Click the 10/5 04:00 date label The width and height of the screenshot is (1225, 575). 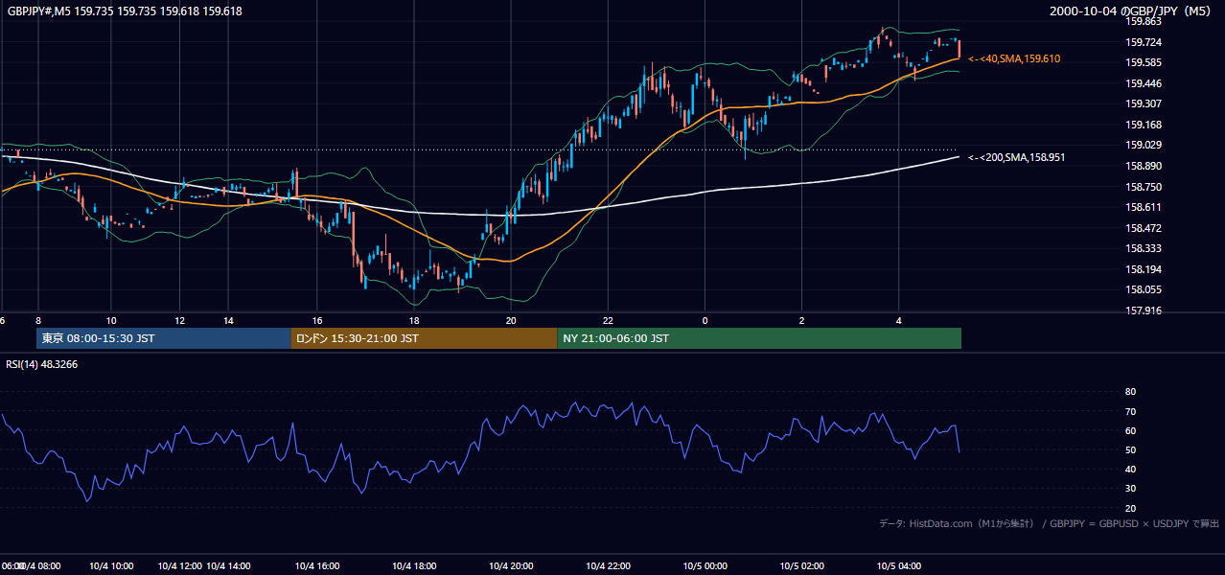[x=898, y=566]
